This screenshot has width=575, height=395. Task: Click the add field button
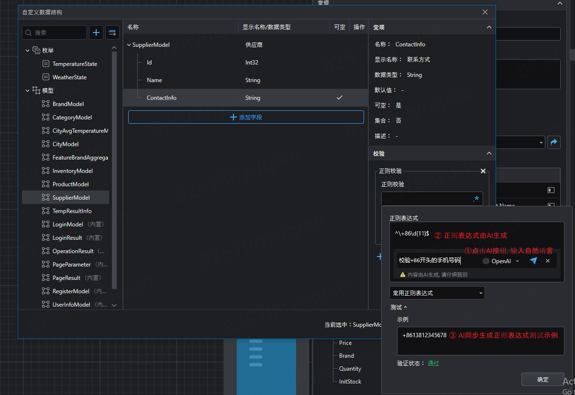(x=246, y=117)
